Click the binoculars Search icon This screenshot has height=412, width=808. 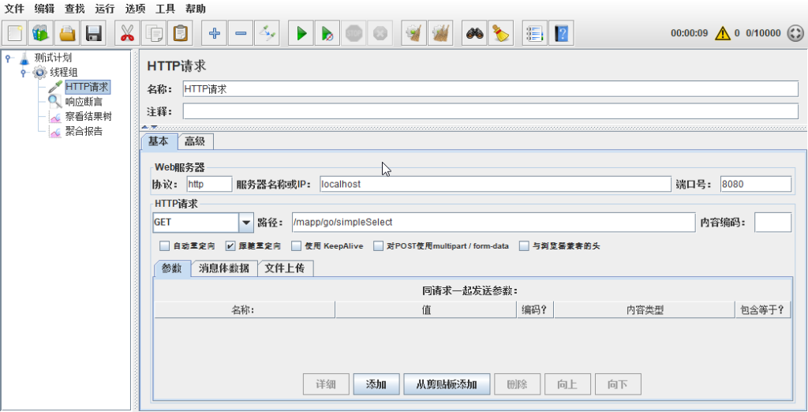coord(473,33)
